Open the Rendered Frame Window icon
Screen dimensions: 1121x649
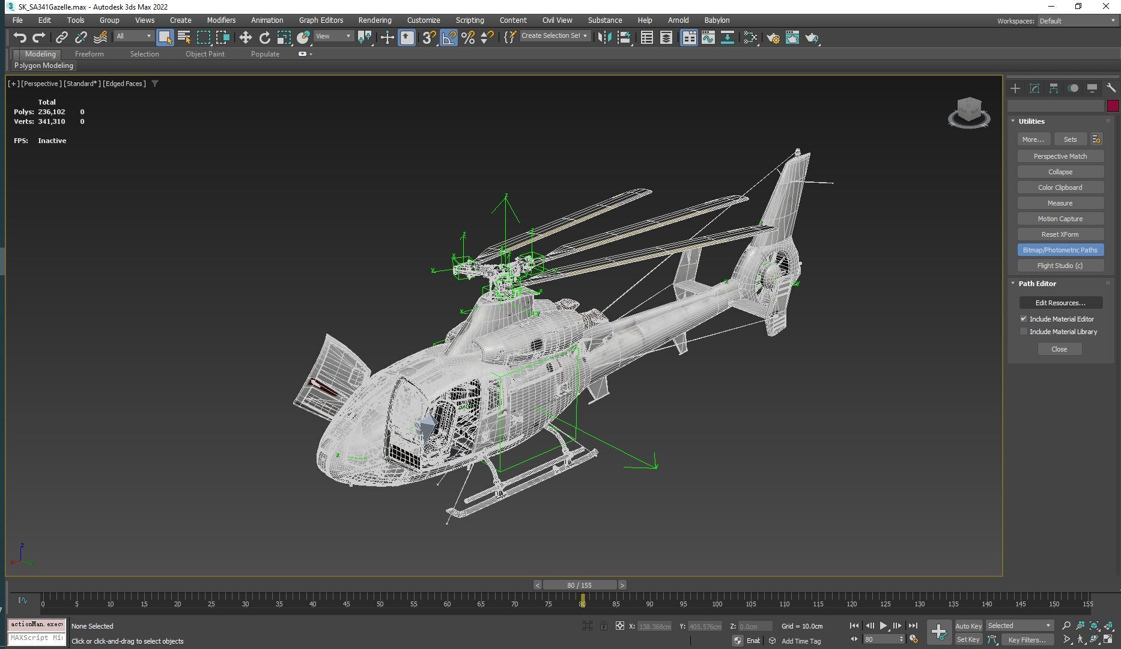[x=792, y=37]
